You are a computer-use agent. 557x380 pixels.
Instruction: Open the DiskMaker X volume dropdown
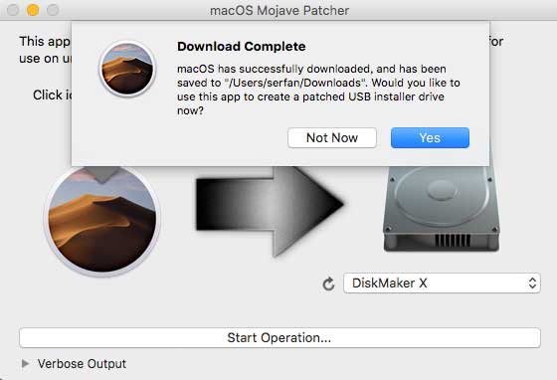[442, 284]
